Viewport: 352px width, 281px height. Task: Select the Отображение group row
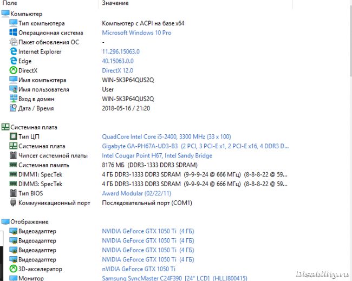[29, 222]
